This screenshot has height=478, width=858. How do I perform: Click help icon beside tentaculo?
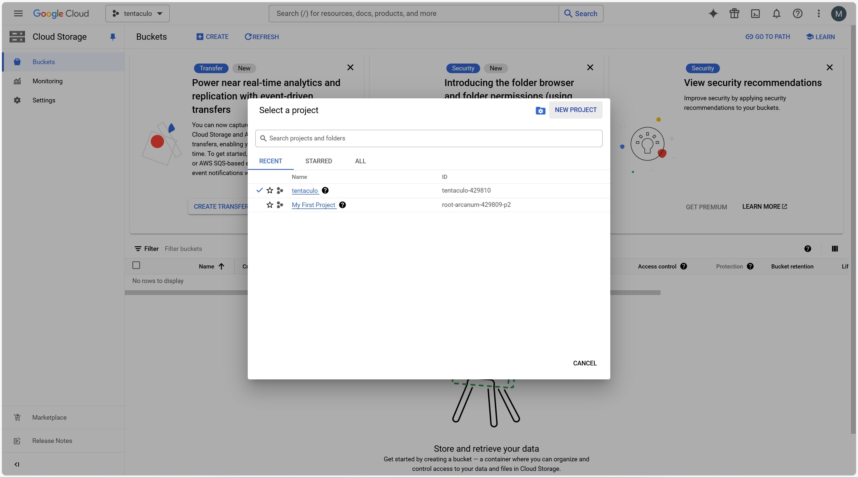[325, 190]
